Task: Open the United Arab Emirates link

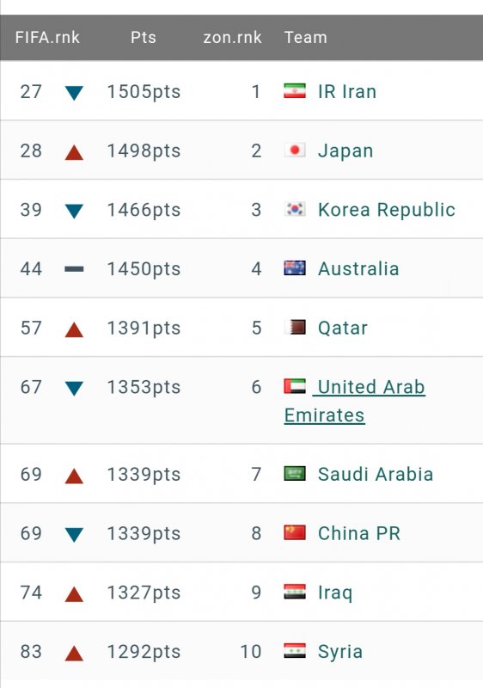Action: point(355,401)
